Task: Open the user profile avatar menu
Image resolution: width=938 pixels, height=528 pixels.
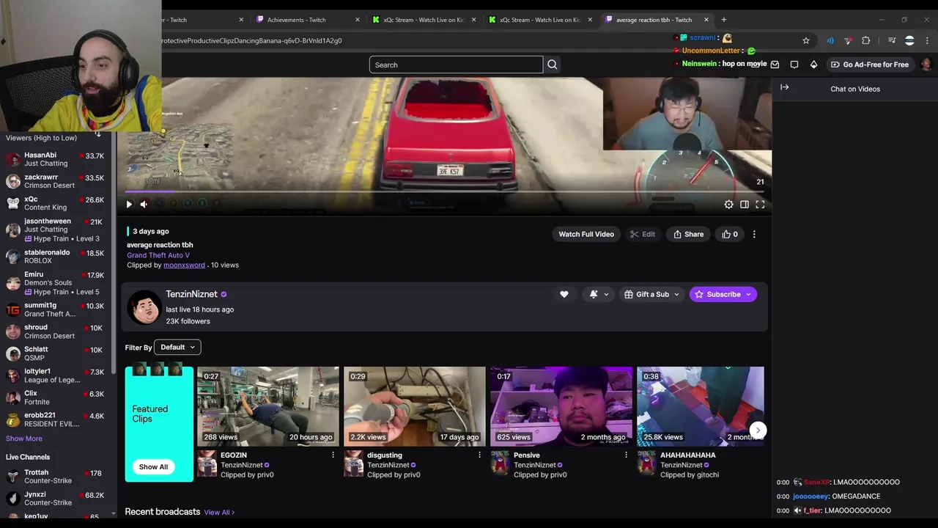Action: [926, 65]
